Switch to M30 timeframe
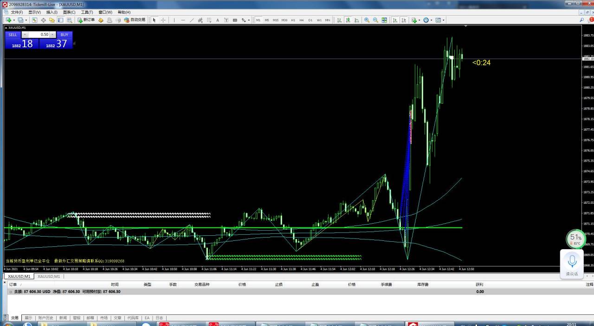Image resolution: width=594 pixels, height=326 pixels. click(x=284, y=20)
